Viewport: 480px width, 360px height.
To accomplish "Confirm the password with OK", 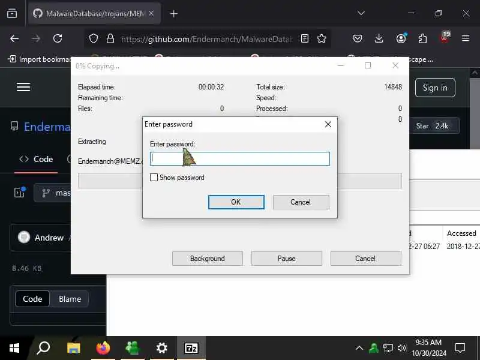I will pyautogui.click(x=236, y=202).
